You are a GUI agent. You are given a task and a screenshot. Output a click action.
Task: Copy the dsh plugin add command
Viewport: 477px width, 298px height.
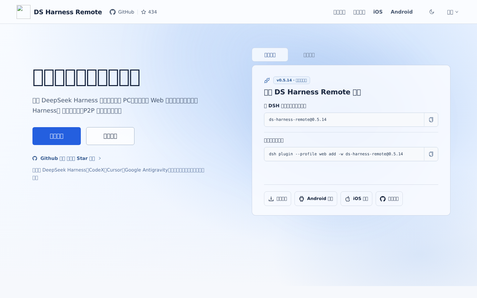431,154
